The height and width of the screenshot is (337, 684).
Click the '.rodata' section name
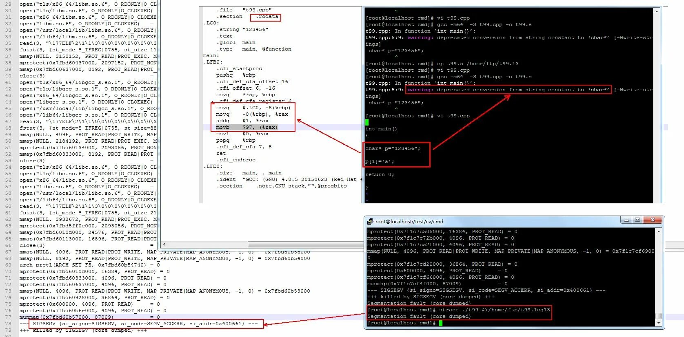267,17
